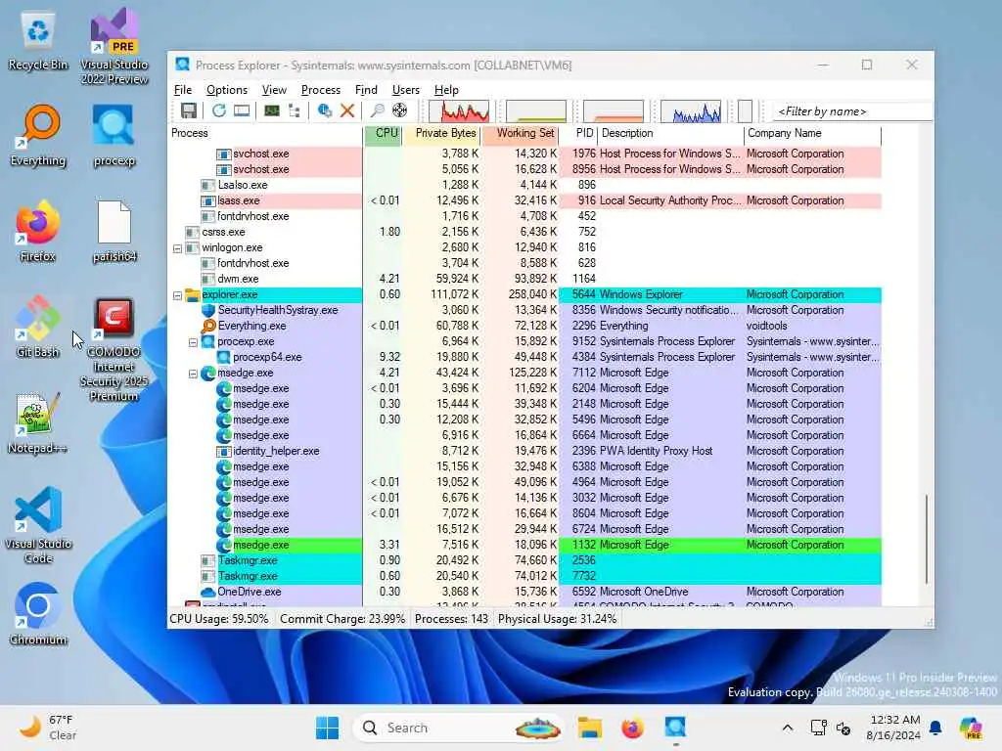Select the SecurityHealthSystray.exe row
This screenshot has width=1002, height=751.
(525, 310)
